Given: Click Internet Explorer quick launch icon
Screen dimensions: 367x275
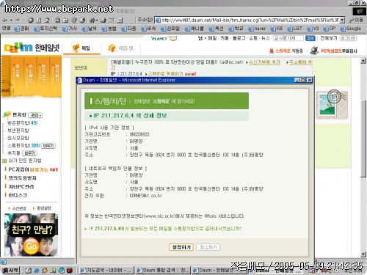Looking at the screenshot, I should pos(37,271).
